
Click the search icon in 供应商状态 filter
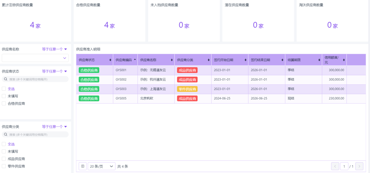[6, 79]
